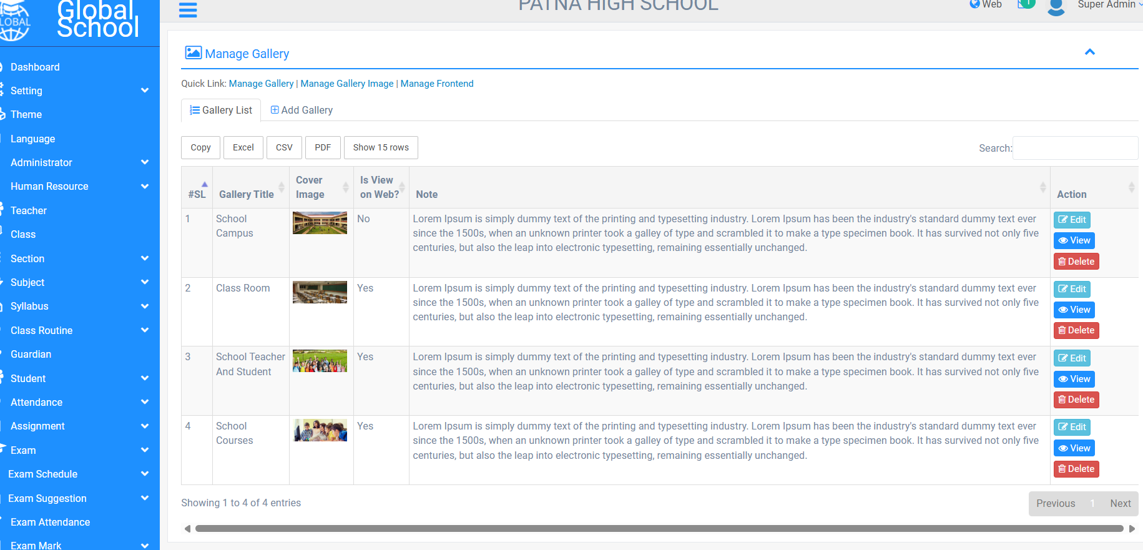
Task: Sort table by #SL column
Action: 197,188
